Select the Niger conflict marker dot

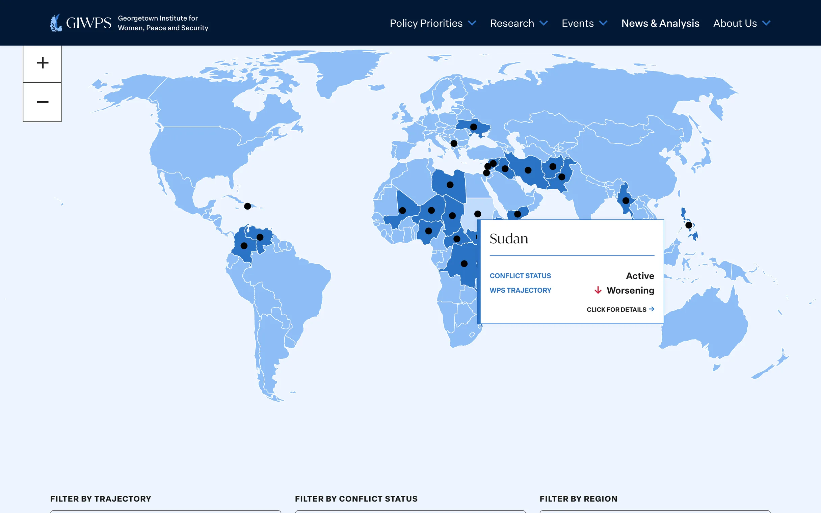[431, 210]
